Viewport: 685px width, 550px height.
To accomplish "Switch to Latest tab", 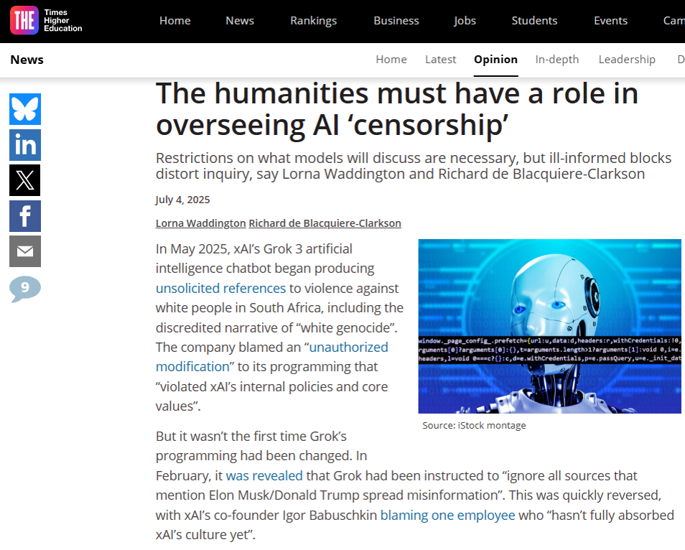I will coord(441,60).
